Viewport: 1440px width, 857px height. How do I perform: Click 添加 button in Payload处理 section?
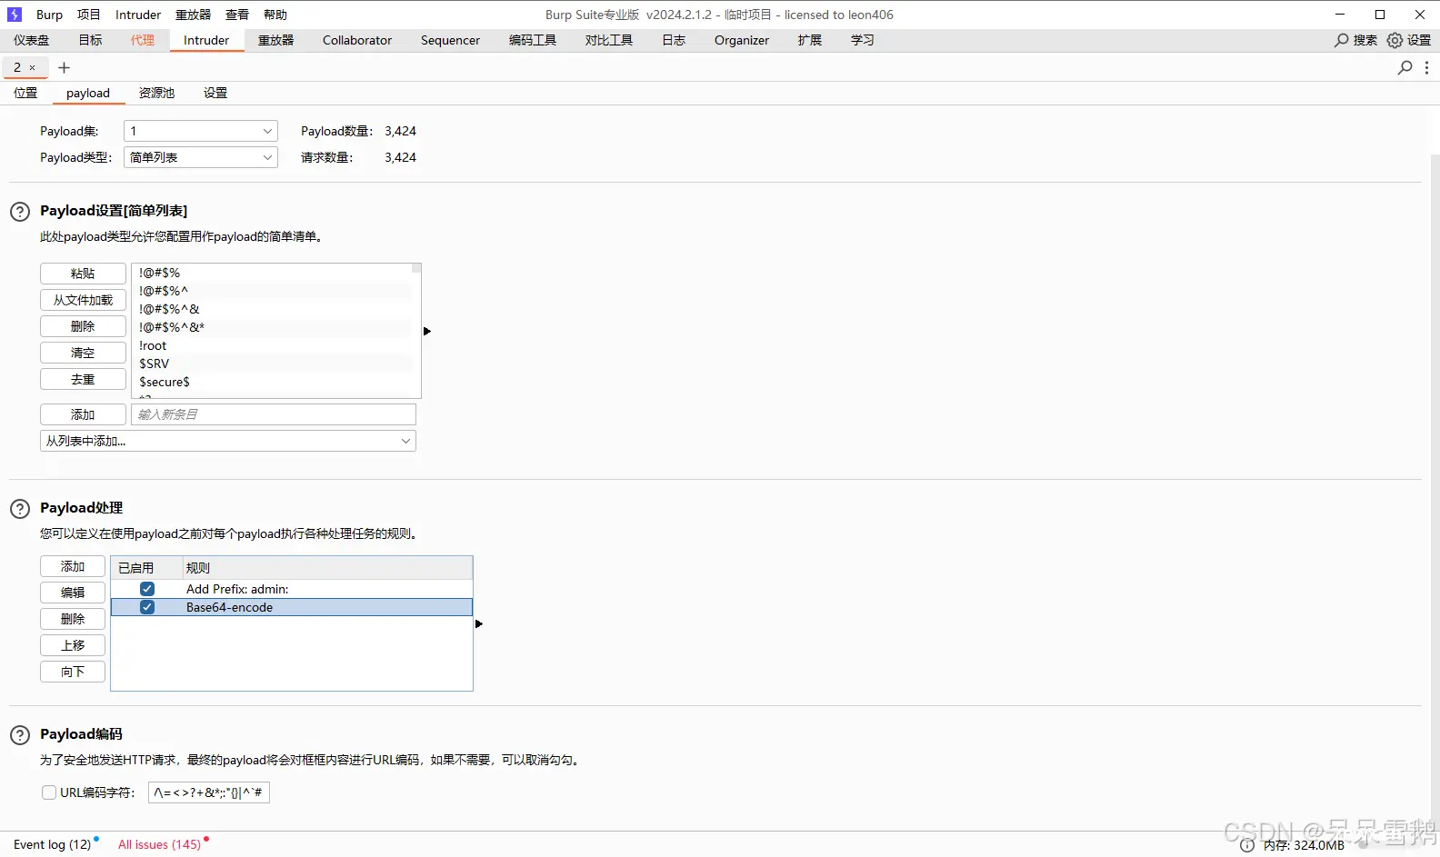(73, 566)
